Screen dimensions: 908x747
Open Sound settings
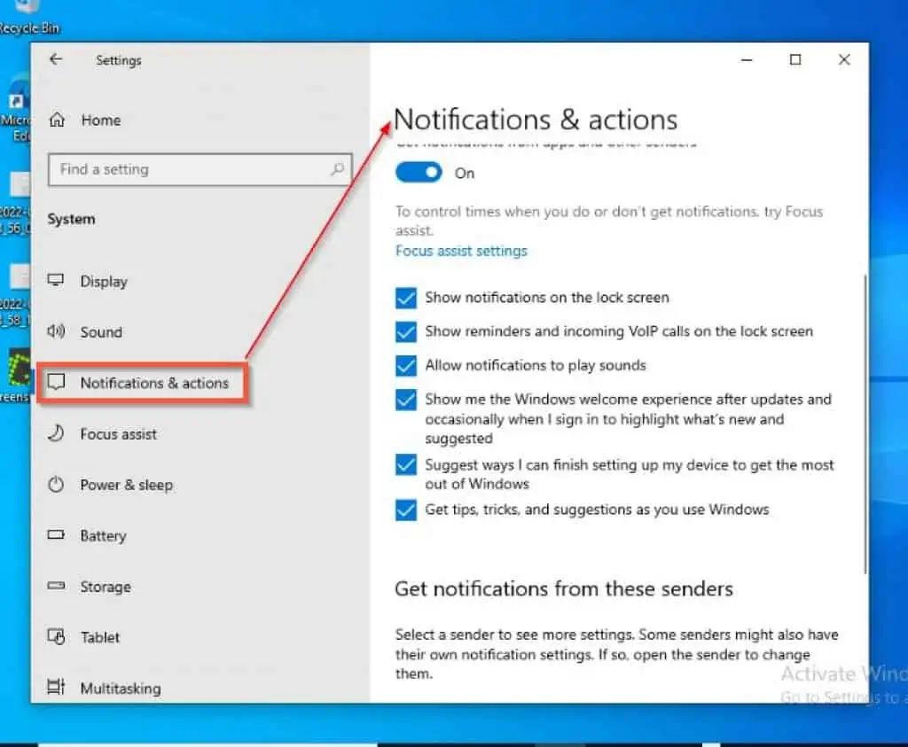pos(101,332)
